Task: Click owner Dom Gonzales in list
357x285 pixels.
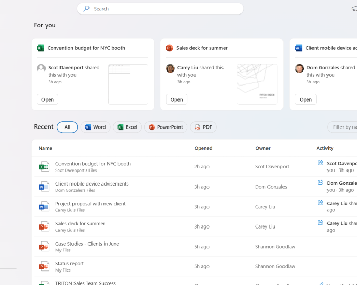Action: tap(271, 187)
